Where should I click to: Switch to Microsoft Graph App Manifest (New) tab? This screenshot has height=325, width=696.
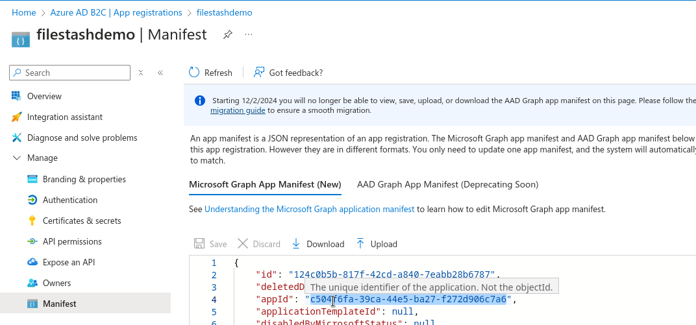[x=265, y=184]
